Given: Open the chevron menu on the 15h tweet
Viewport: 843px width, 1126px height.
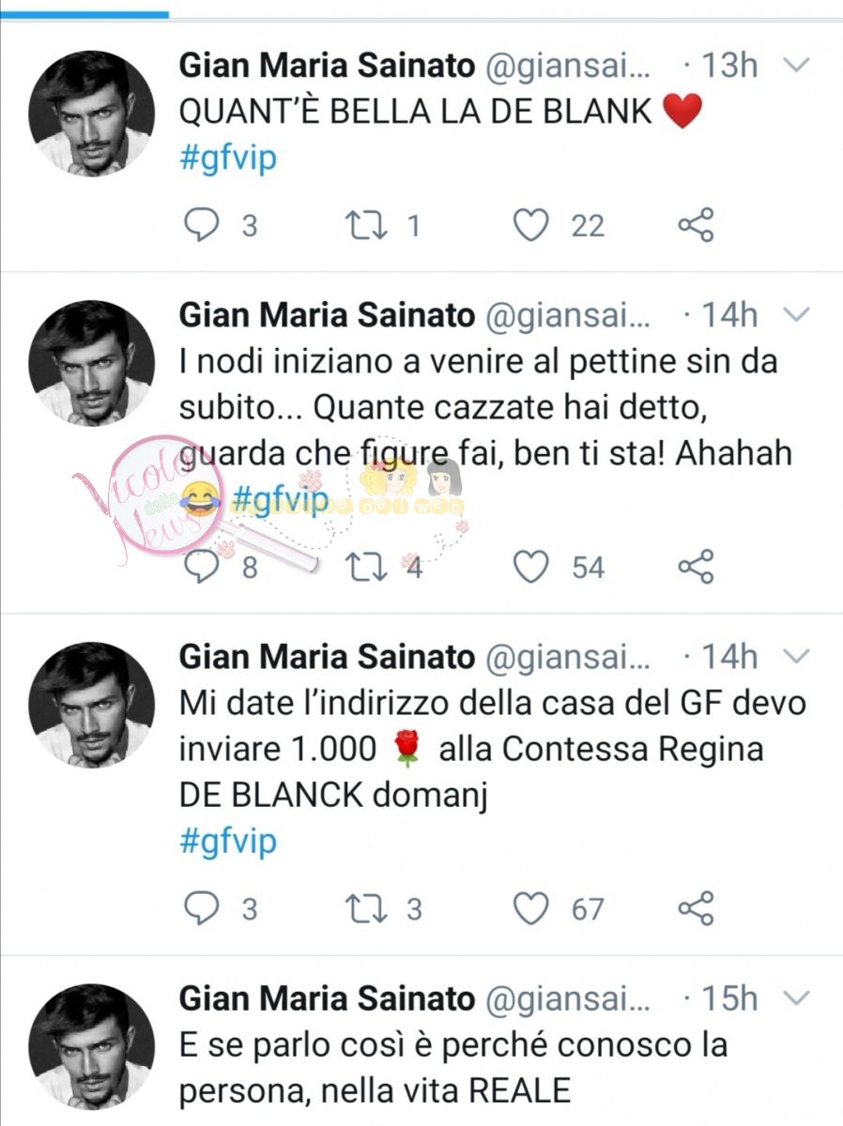Looking at the screenshot, I should 795,999.
